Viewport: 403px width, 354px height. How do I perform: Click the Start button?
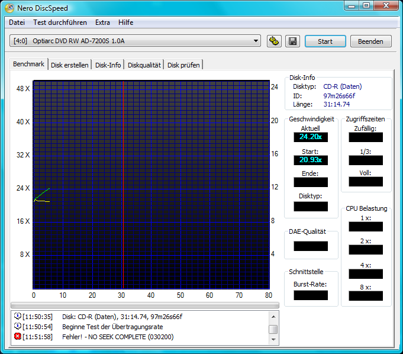point(325,41)
